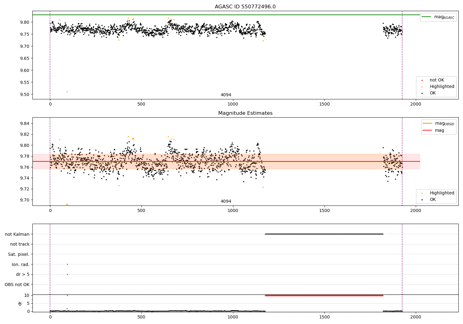Click the 'not Kalman' y-axis label
This screenshot has height=324, width=463.
coord(17,234)
